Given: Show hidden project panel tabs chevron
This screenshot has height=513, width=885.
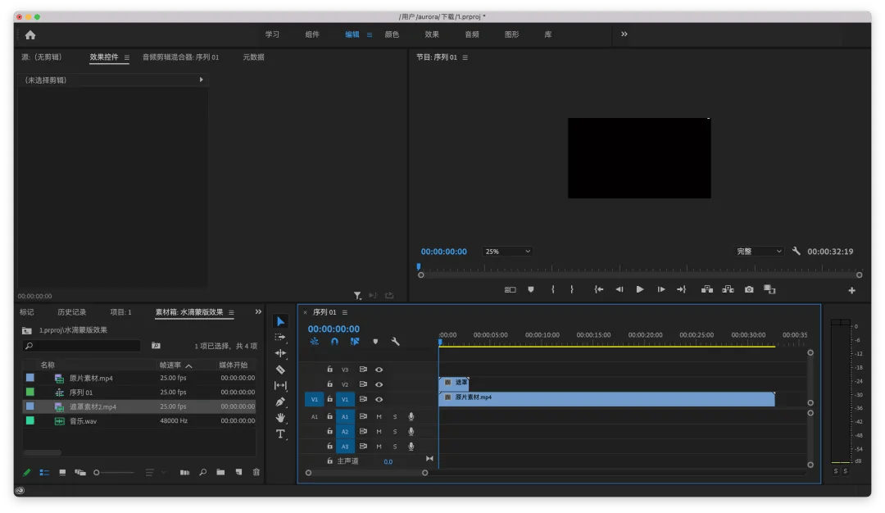Looking at the screenshot, I should pyautogui.click(x=258, y=311).
